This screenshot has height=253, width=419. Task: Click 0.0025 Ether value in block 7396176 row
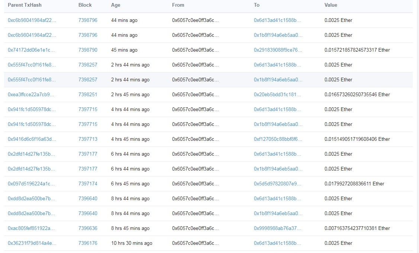pos(338,243)
